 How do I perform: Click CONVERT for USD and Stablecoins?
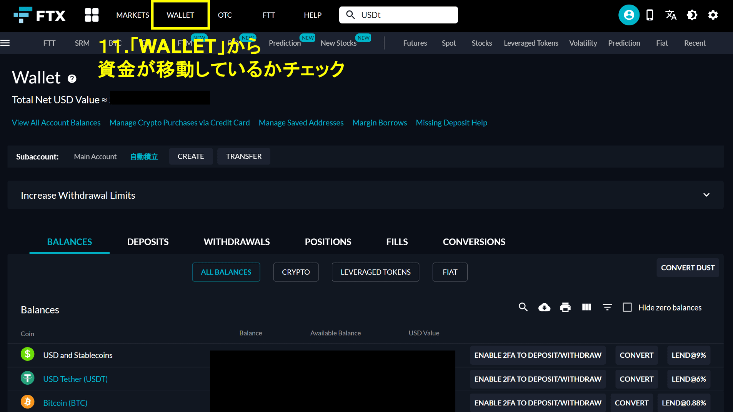(x=636, y=355)
